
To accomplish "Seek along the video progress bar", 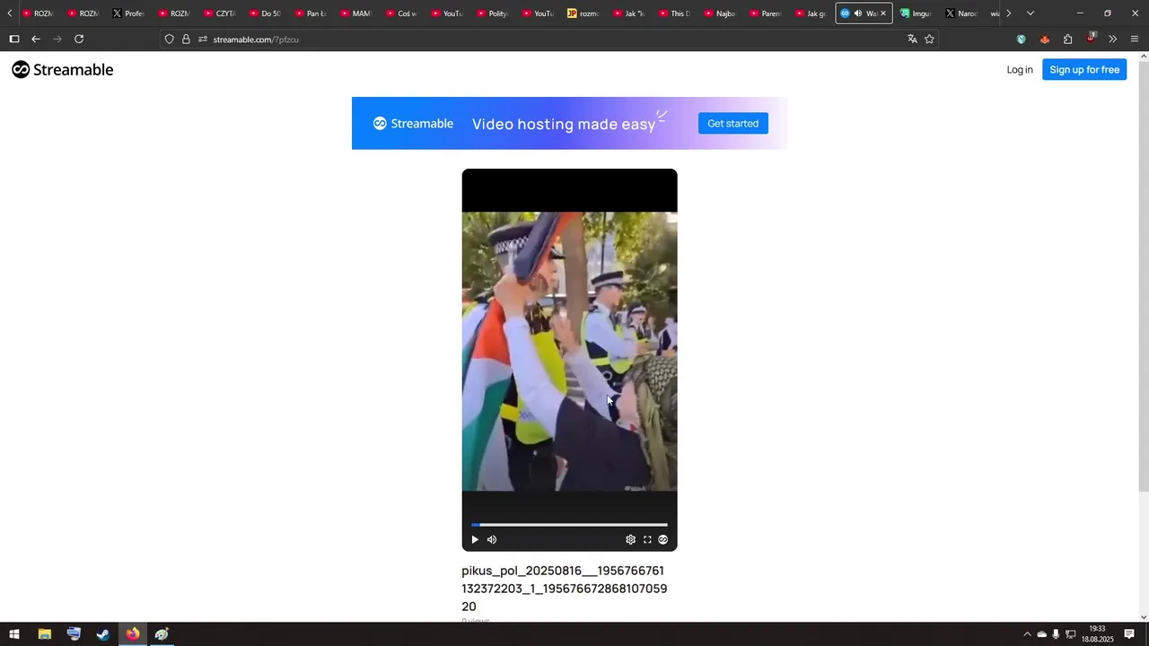I will point(569,525).
